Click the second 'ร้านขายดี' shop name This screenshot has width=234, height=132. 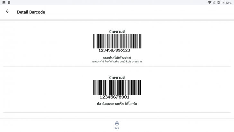coord(117,77)
